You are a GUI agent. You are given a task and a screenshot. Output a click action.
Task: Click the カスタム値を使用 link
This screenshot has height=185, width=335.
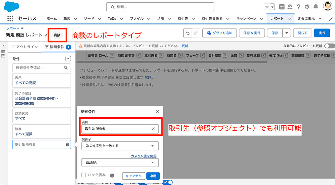[x=144, y=156]
